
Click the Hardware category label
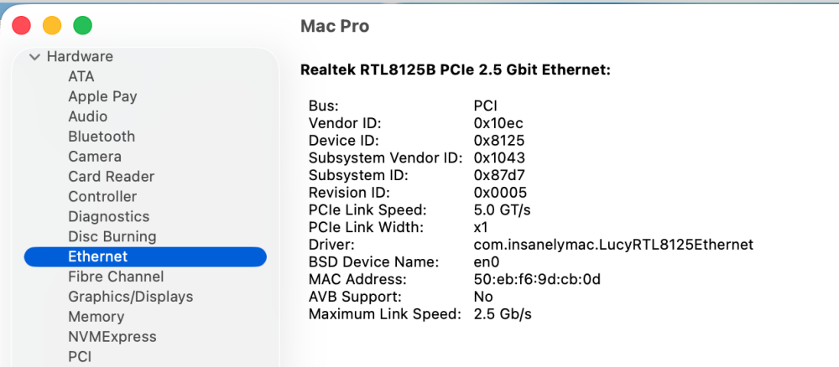point(81,57)
